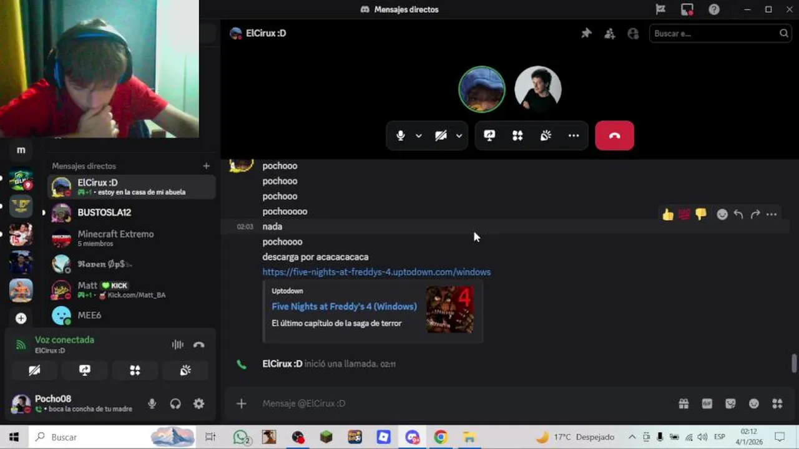Click the Five Nights at Freddy's 4 thumbnail

click(449, 309)
